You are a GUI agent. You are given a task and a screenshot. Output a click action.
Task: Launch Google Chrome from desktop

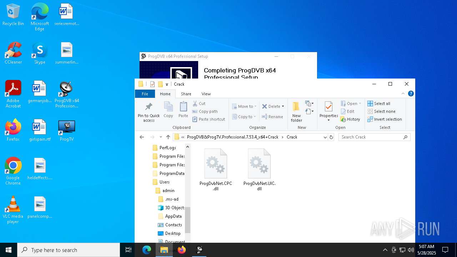13,171
